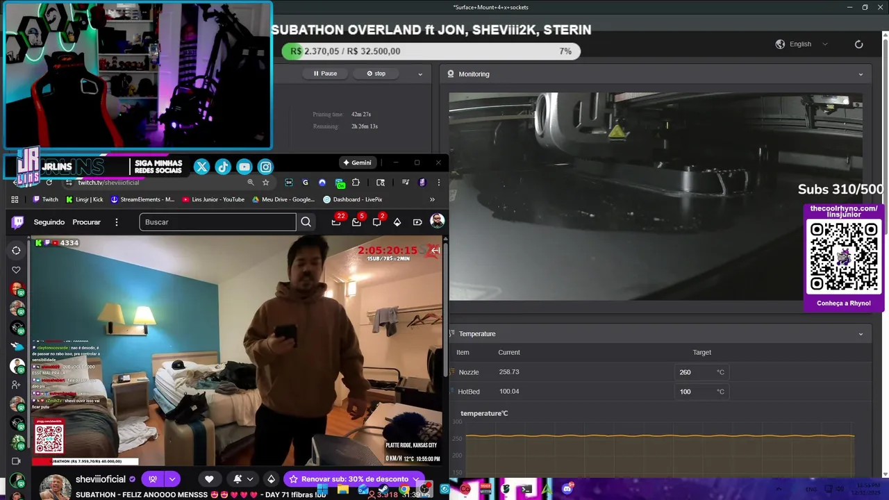The width and height of the screenshot is (889, 500).
Task: Click the Monitoring camera icon
Action: 451,74
